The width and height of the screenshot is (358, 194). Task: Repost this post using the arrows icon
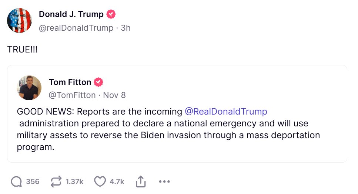point(56,181)
